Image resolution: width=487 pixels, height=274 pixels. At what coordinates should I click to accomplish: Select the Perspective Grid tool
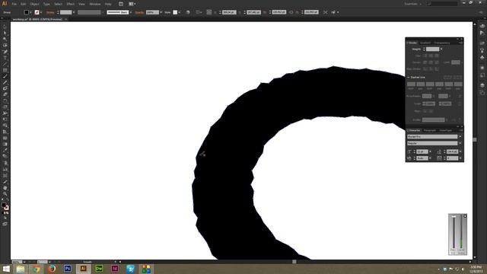(5, 132)
